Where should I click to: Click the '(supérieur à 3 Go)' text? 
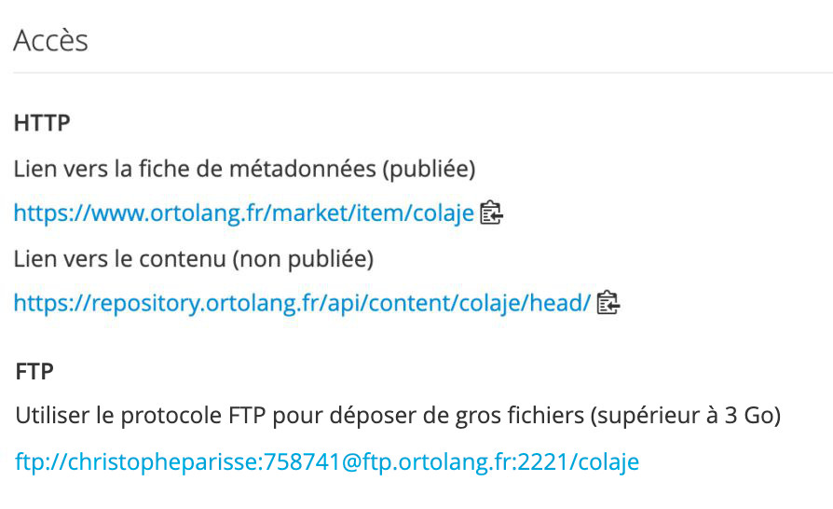(685, 416)
